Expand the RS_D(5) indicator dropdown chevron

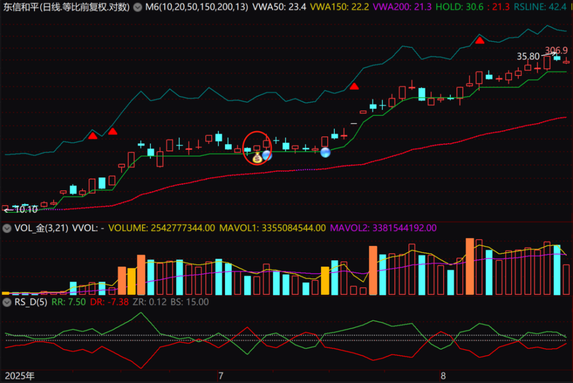6,302
